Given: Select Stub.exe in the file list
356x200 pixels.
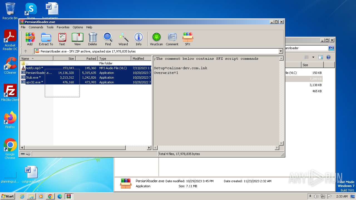Looking at the screenshot, I should [x=86, y=77].
